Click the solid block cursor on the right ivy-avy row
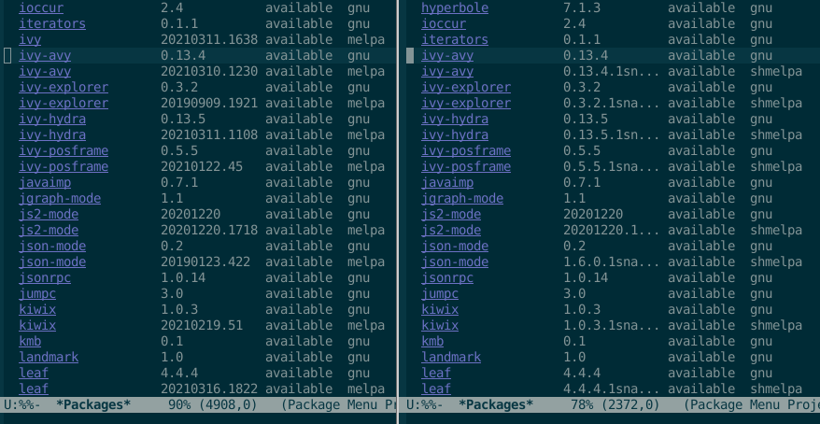 [x=410, y=55]
